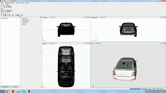Open the arrow beside blue cone icon
The image size is (166, 93).
3,9
